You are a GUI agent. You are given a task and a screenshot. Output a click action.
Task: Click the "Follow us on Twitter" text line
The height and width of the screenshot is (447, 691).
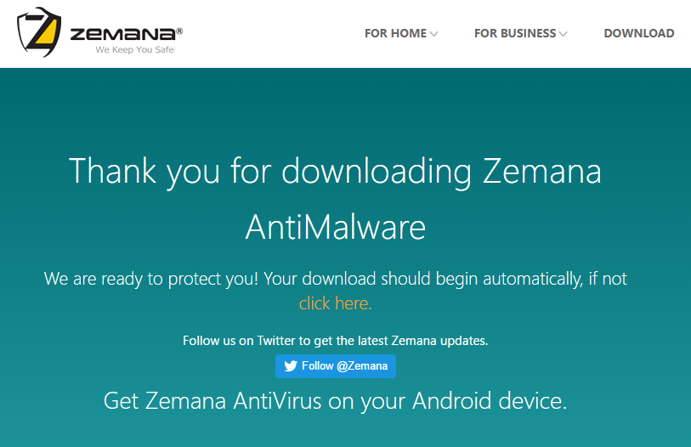click(x=335, y=341)
